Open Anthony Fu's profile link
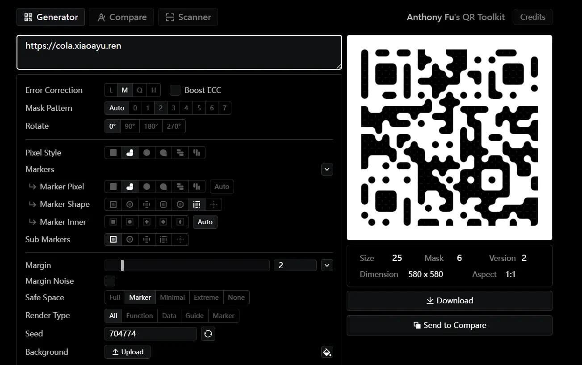Screen dimensions: 582x365 point(430,17)
